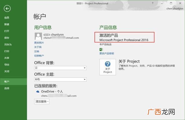Open the 信息 menu item
185x120 pixels.
tap(7, 18)
